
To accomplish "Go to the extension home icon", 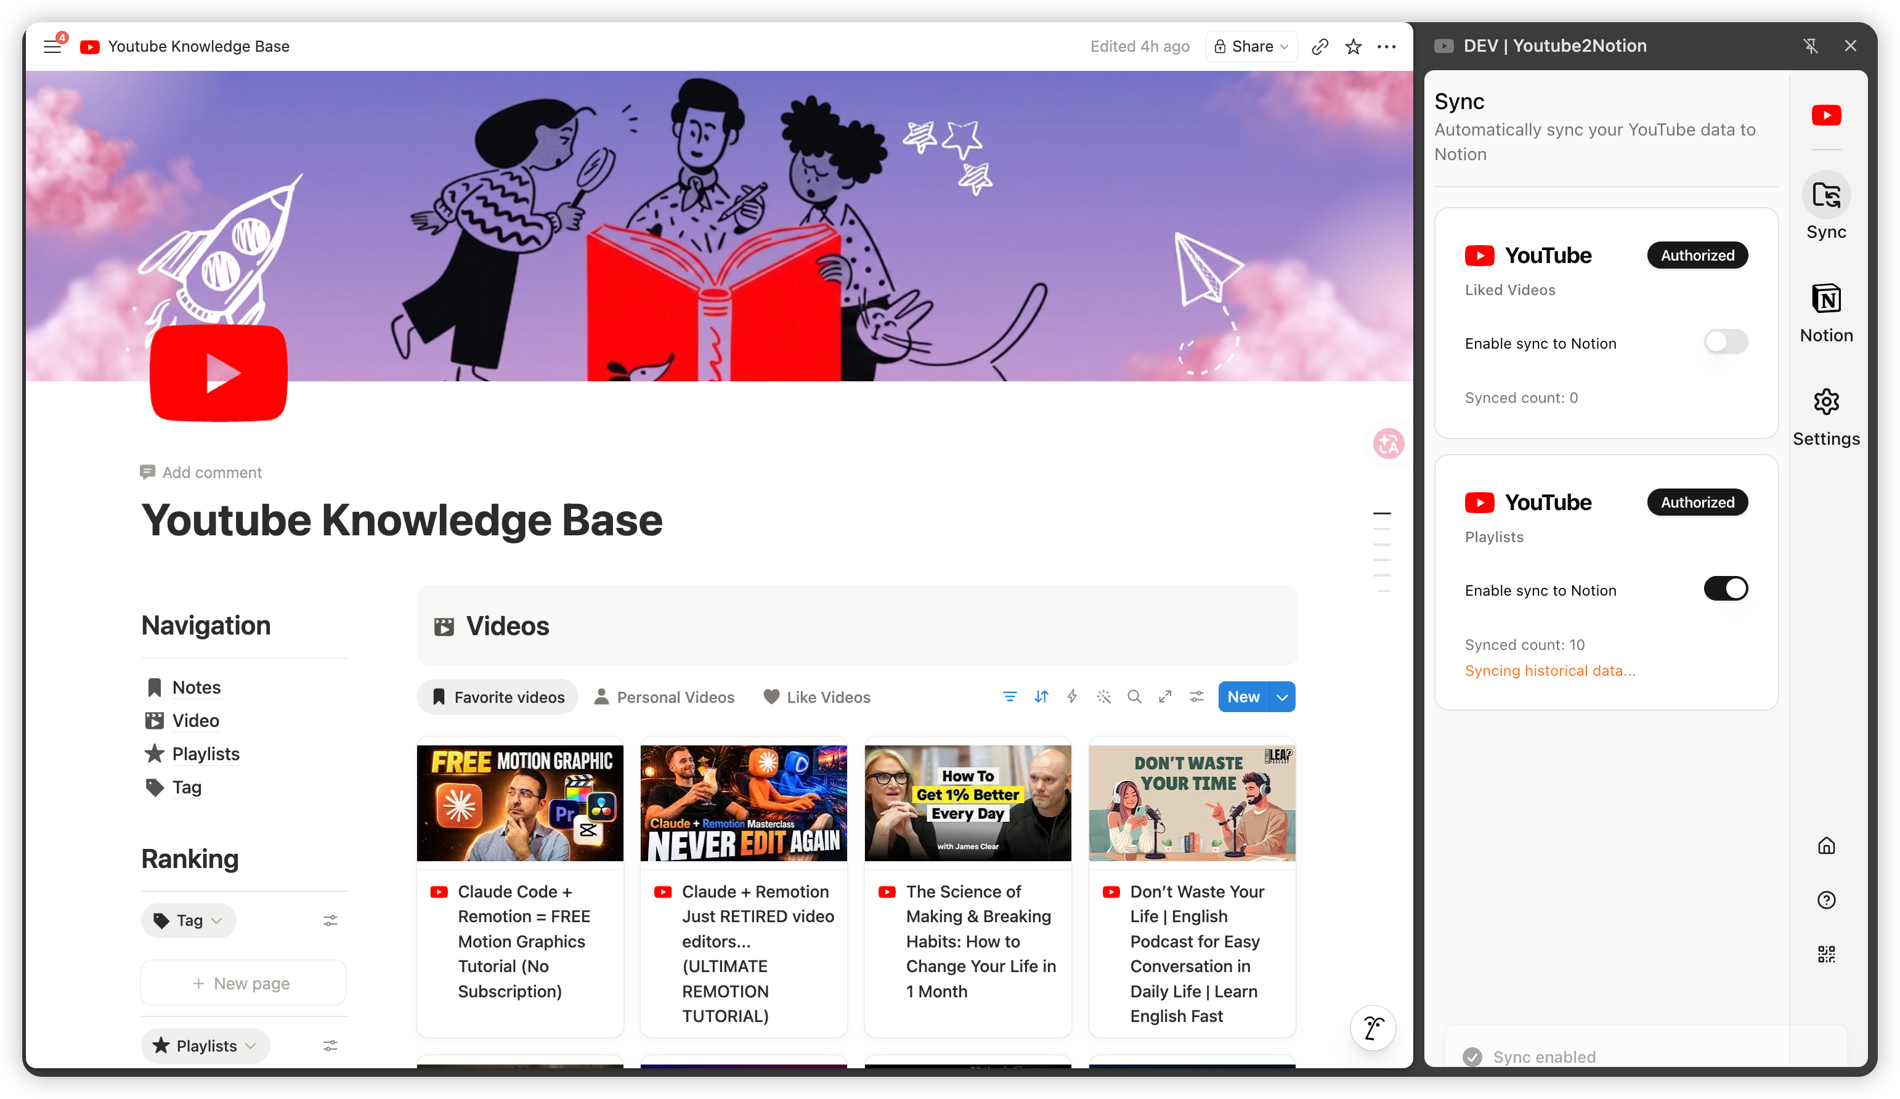I will coord(1826,846).
